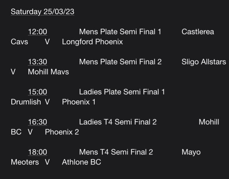Tap the 18:00 time link
This screenshot has height=179, width=229.
37,152
